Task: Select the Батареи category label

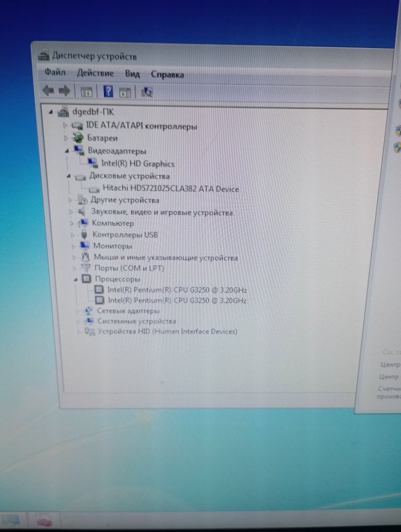Action: pos(102,138)
